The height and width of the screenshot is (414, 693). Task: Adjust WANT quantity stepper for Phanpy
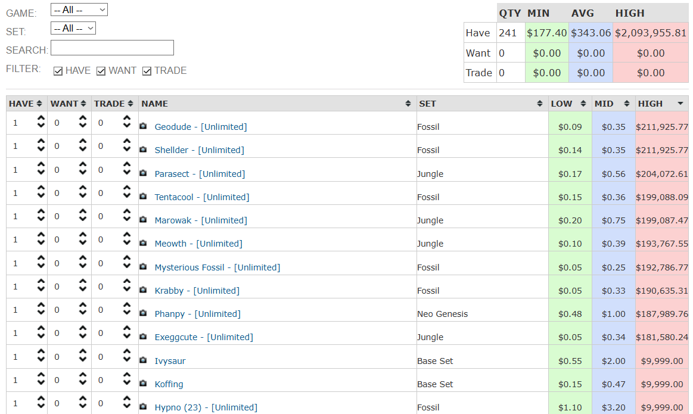(x=83, y=309)
